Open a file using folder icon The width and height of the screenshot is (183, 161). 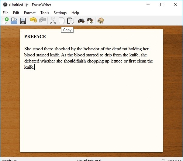click(x=14, y=21)
